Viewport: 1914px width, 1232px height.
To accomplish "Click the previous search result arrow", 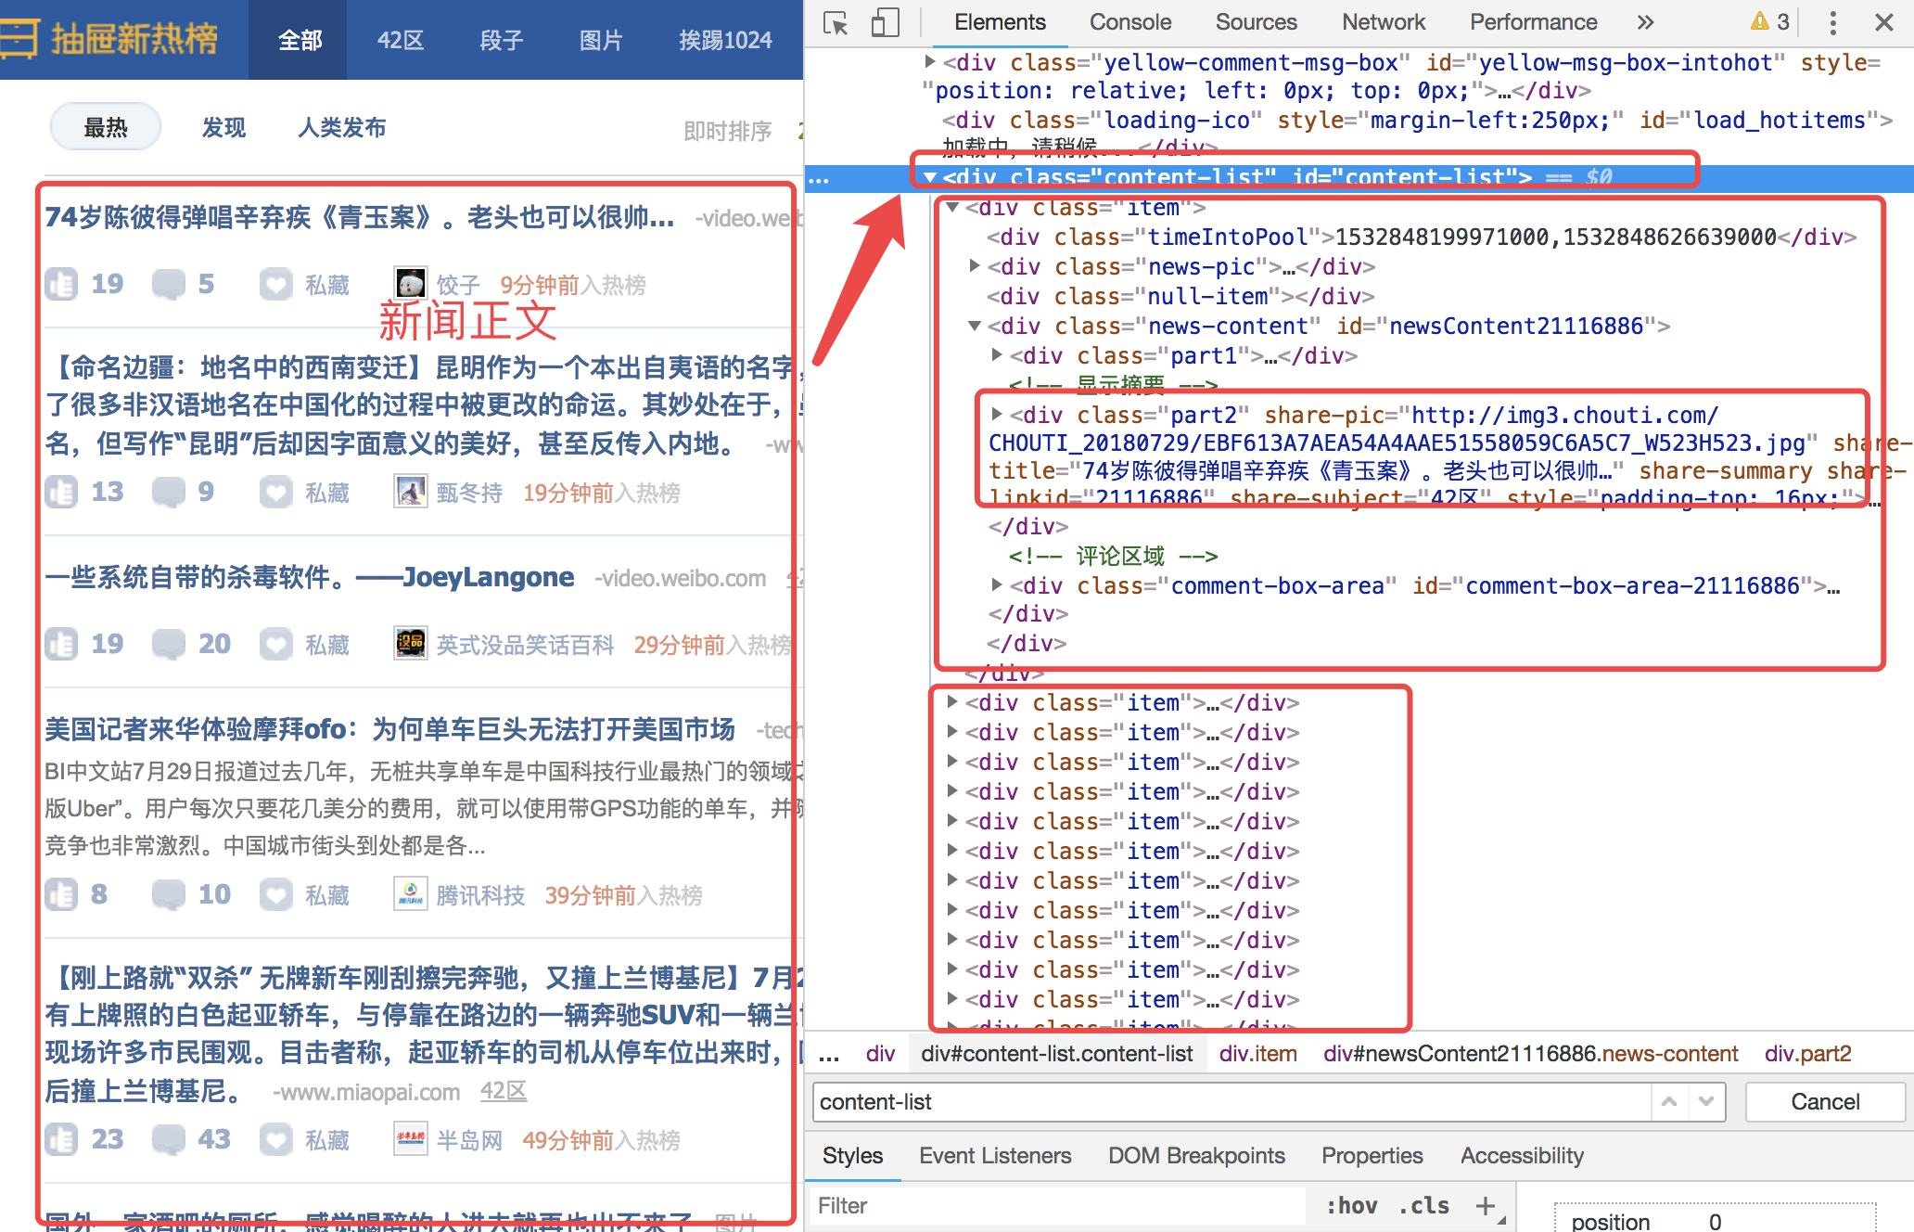I will (x=1669, y=1101).
